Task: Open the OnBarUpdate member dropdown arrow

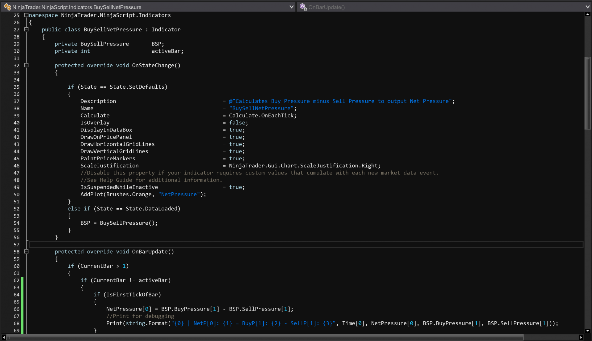Action: coord(587,7)
